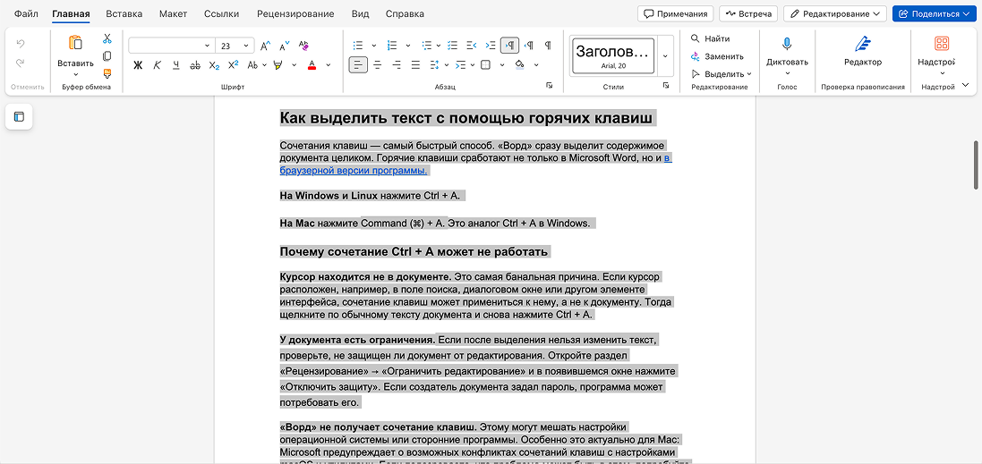Clear formatting with the eraser icon
The image size is (982, 464).
303,45
